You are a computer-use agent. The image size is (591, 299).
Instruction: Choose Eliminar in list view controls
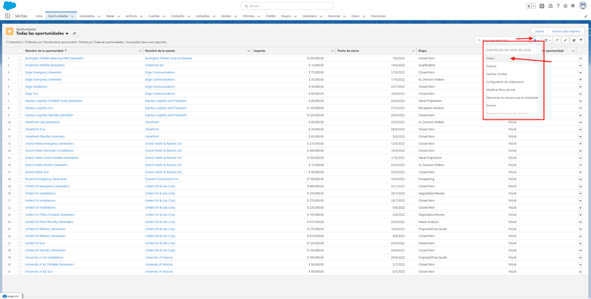tap(512, 105)
